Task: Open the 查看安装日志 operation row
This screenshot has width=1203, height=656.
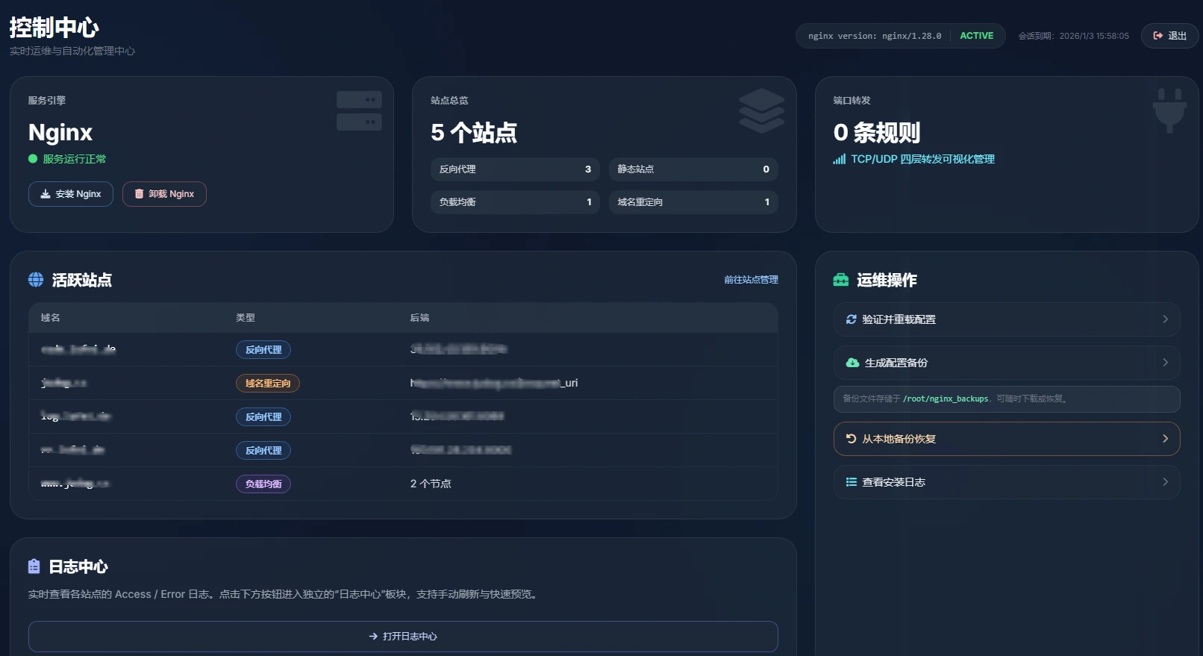Action: (x=1006, y=482)
